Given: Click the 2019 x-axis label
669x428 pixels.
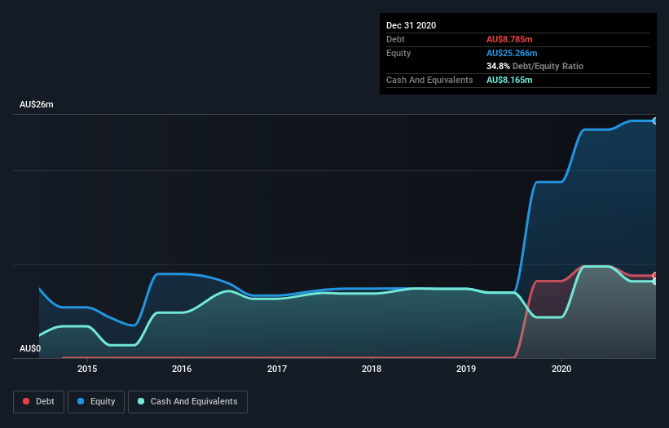Looking at the screenshot, I should (x=466, y=369).
